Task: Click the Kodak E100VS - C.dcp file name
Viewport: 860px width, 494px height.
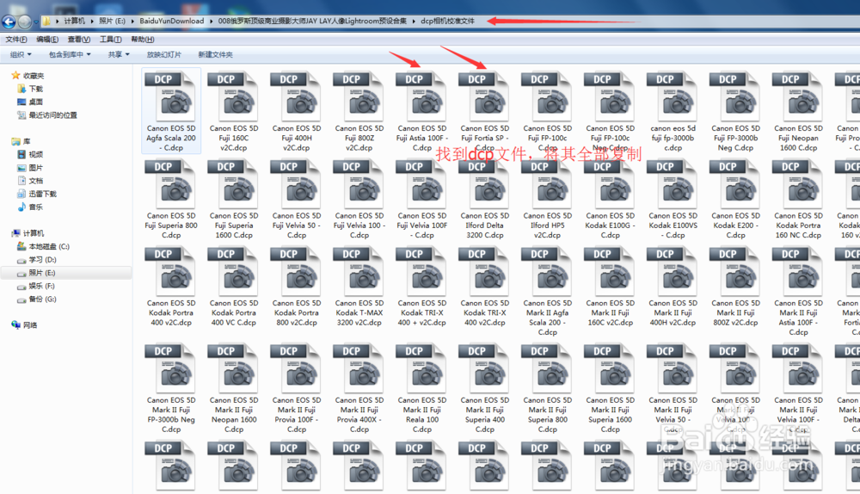Action: coord(673,225)
